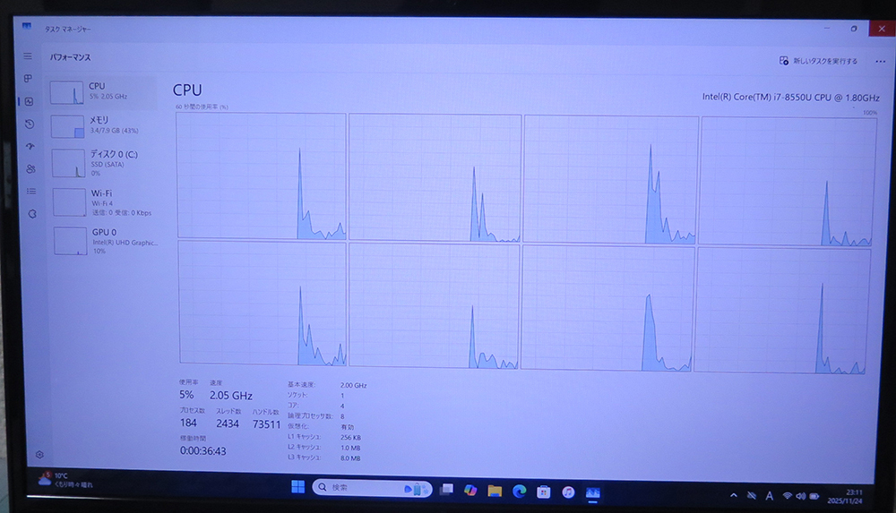
Task: Open the Users page icon
Action: (x=30, y=168)
